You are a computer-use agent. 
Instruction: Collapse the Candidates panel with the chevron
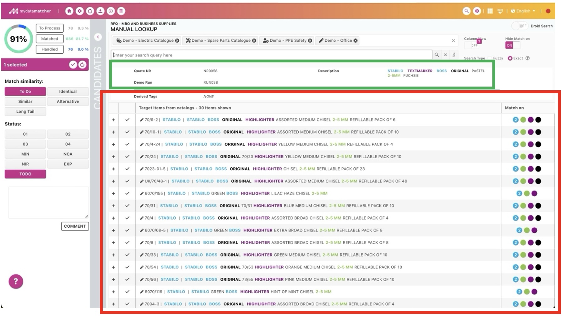click(x=98, y=37)
